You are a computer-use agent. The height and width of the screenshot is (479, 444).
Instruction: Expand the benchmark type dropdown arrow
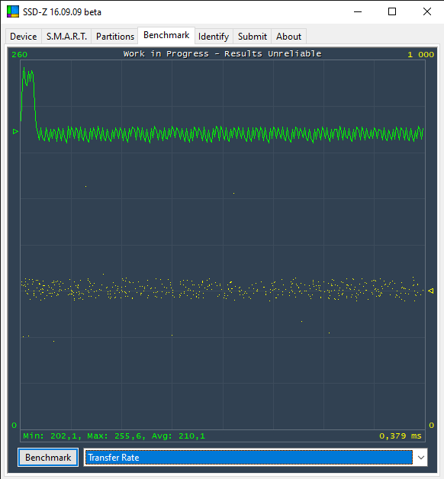click(x=421, y=458)
